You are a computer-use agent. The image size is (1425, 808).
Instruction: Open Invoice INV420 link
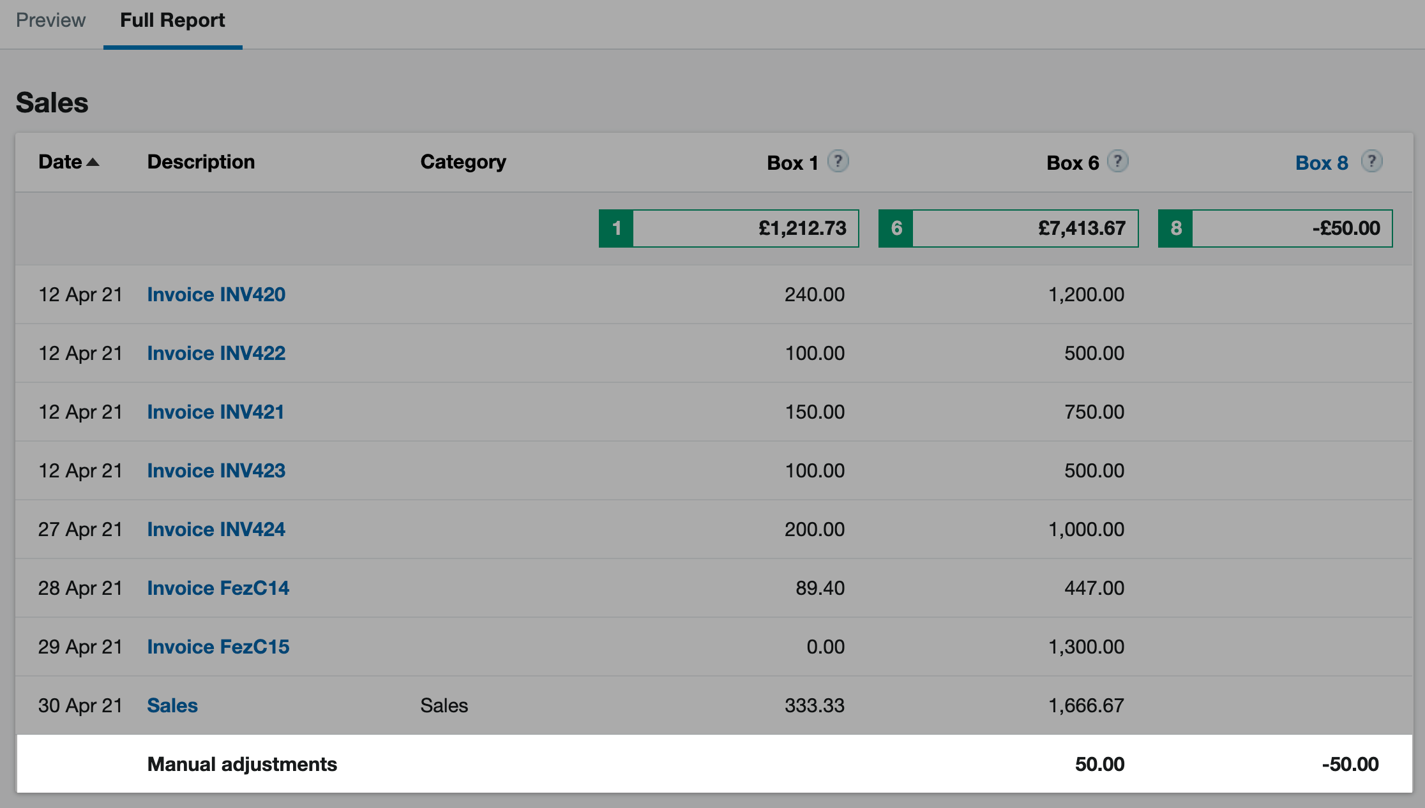pyautogui.click(x=216, y=294)
